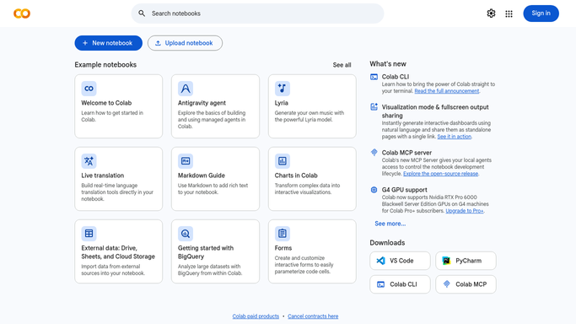Click the Live translation card icon
Screen dimensions: 576x324
[89, 161]
